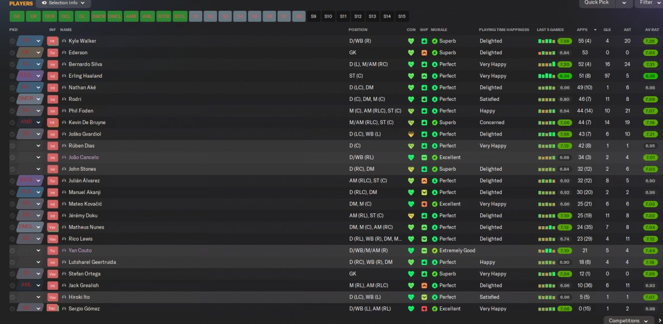663x324 pixels.
Task: Click Erling Haaland's Int info badge
Action: (x=52, y=76)
